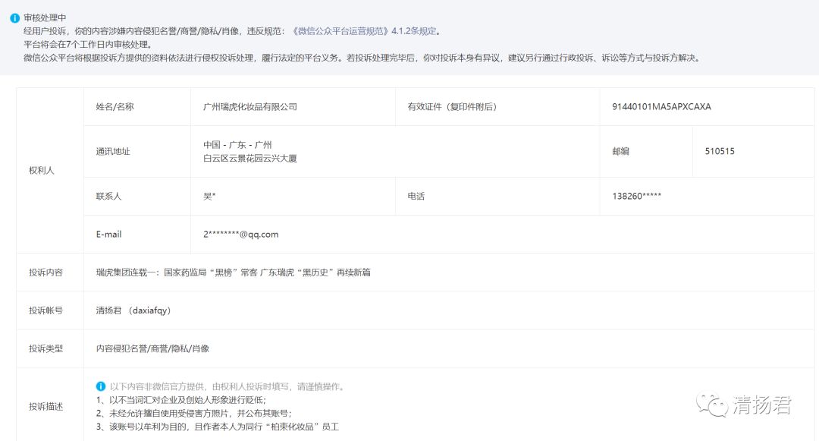
Task: Click the 通讯地址 label
Action: (113, 152)
